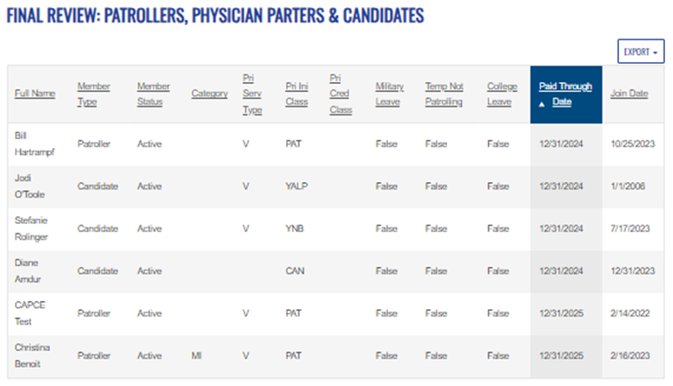
Task: Select Diane Amdur row name
Action: tap(28, 271)
